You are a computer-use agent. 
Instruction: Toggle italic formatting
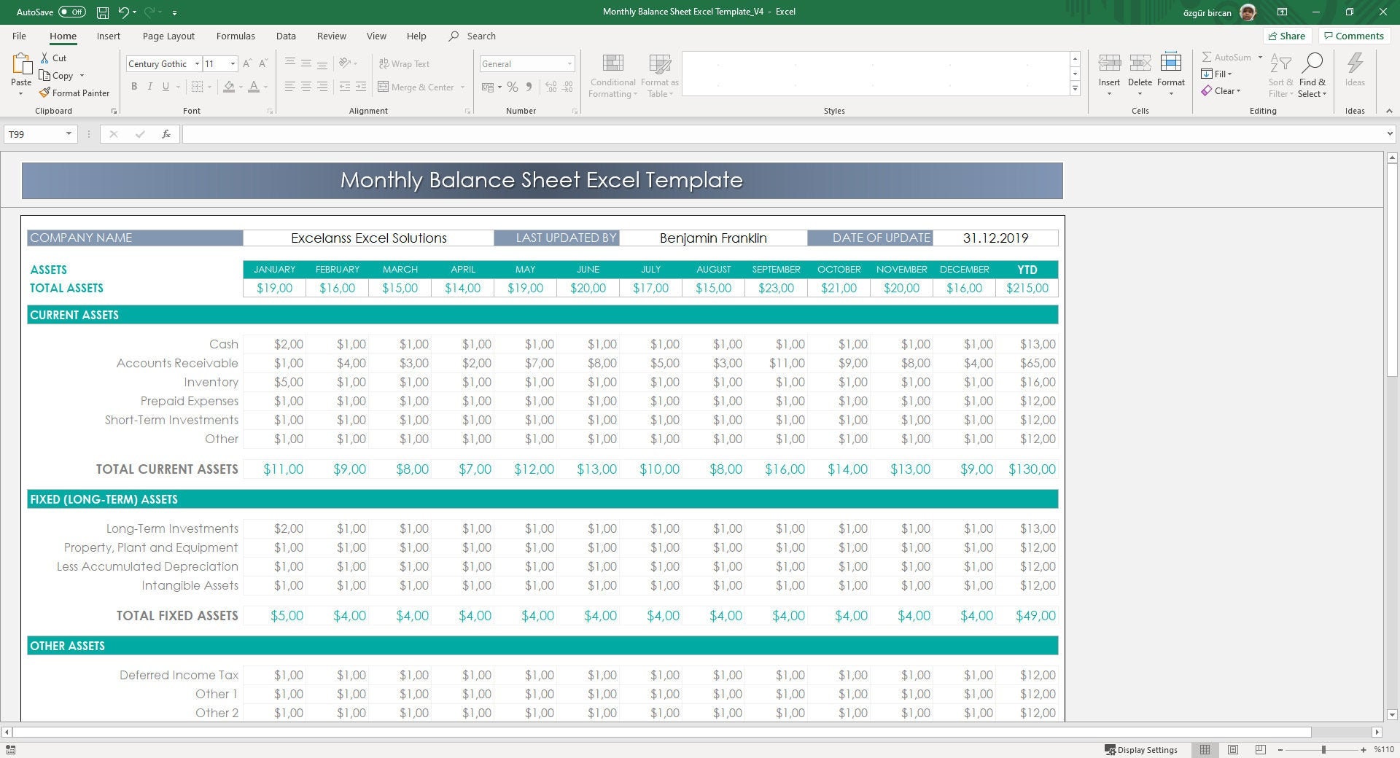pos(149,86)
